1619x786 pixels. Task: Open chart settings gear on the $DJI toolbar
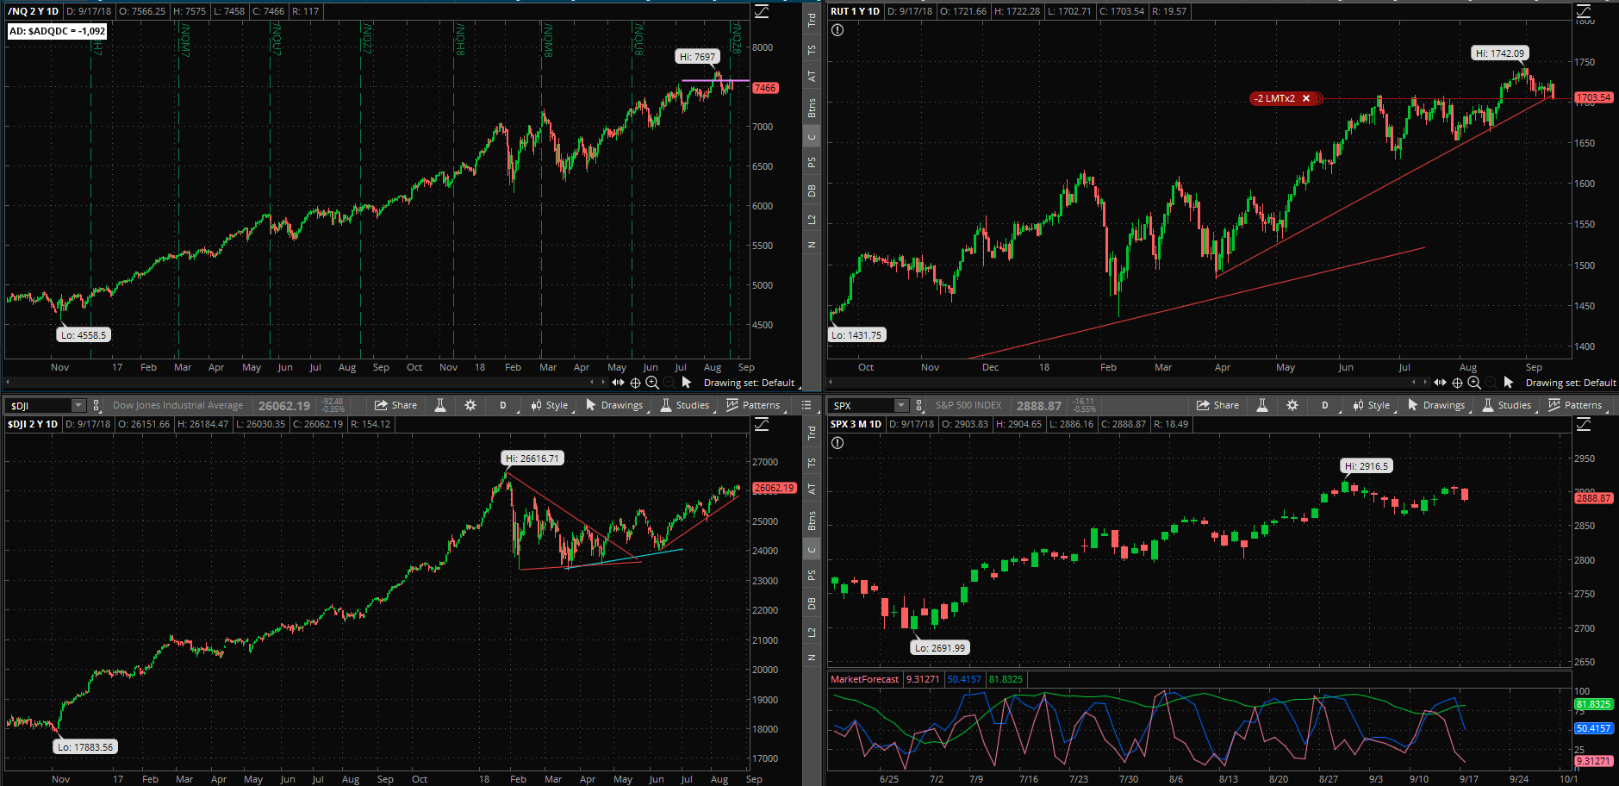point(470,405)
